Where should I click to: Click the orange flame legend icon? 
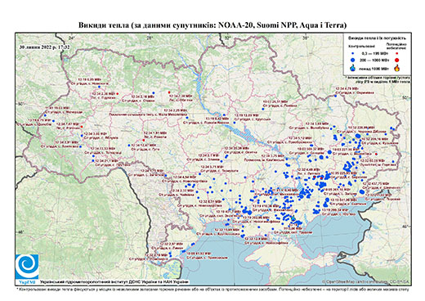click(397, 68)
